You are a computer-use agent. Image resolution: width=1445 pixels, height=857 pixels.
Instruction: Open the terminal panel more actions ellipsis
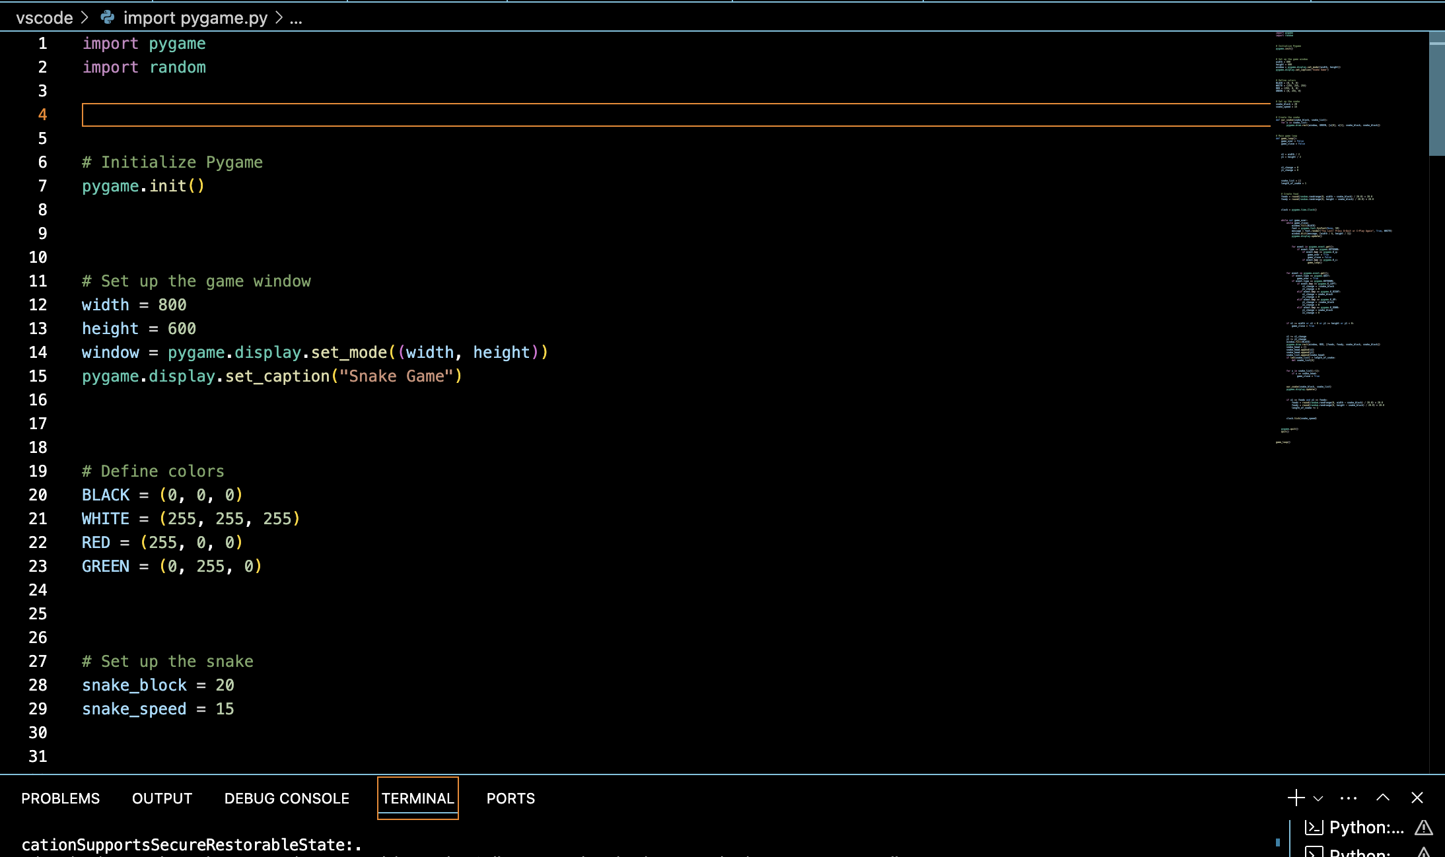1349,798
